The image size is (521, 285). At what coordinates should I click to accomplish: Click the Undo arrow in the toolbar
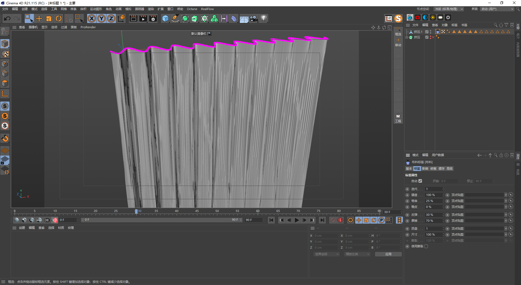7,18
